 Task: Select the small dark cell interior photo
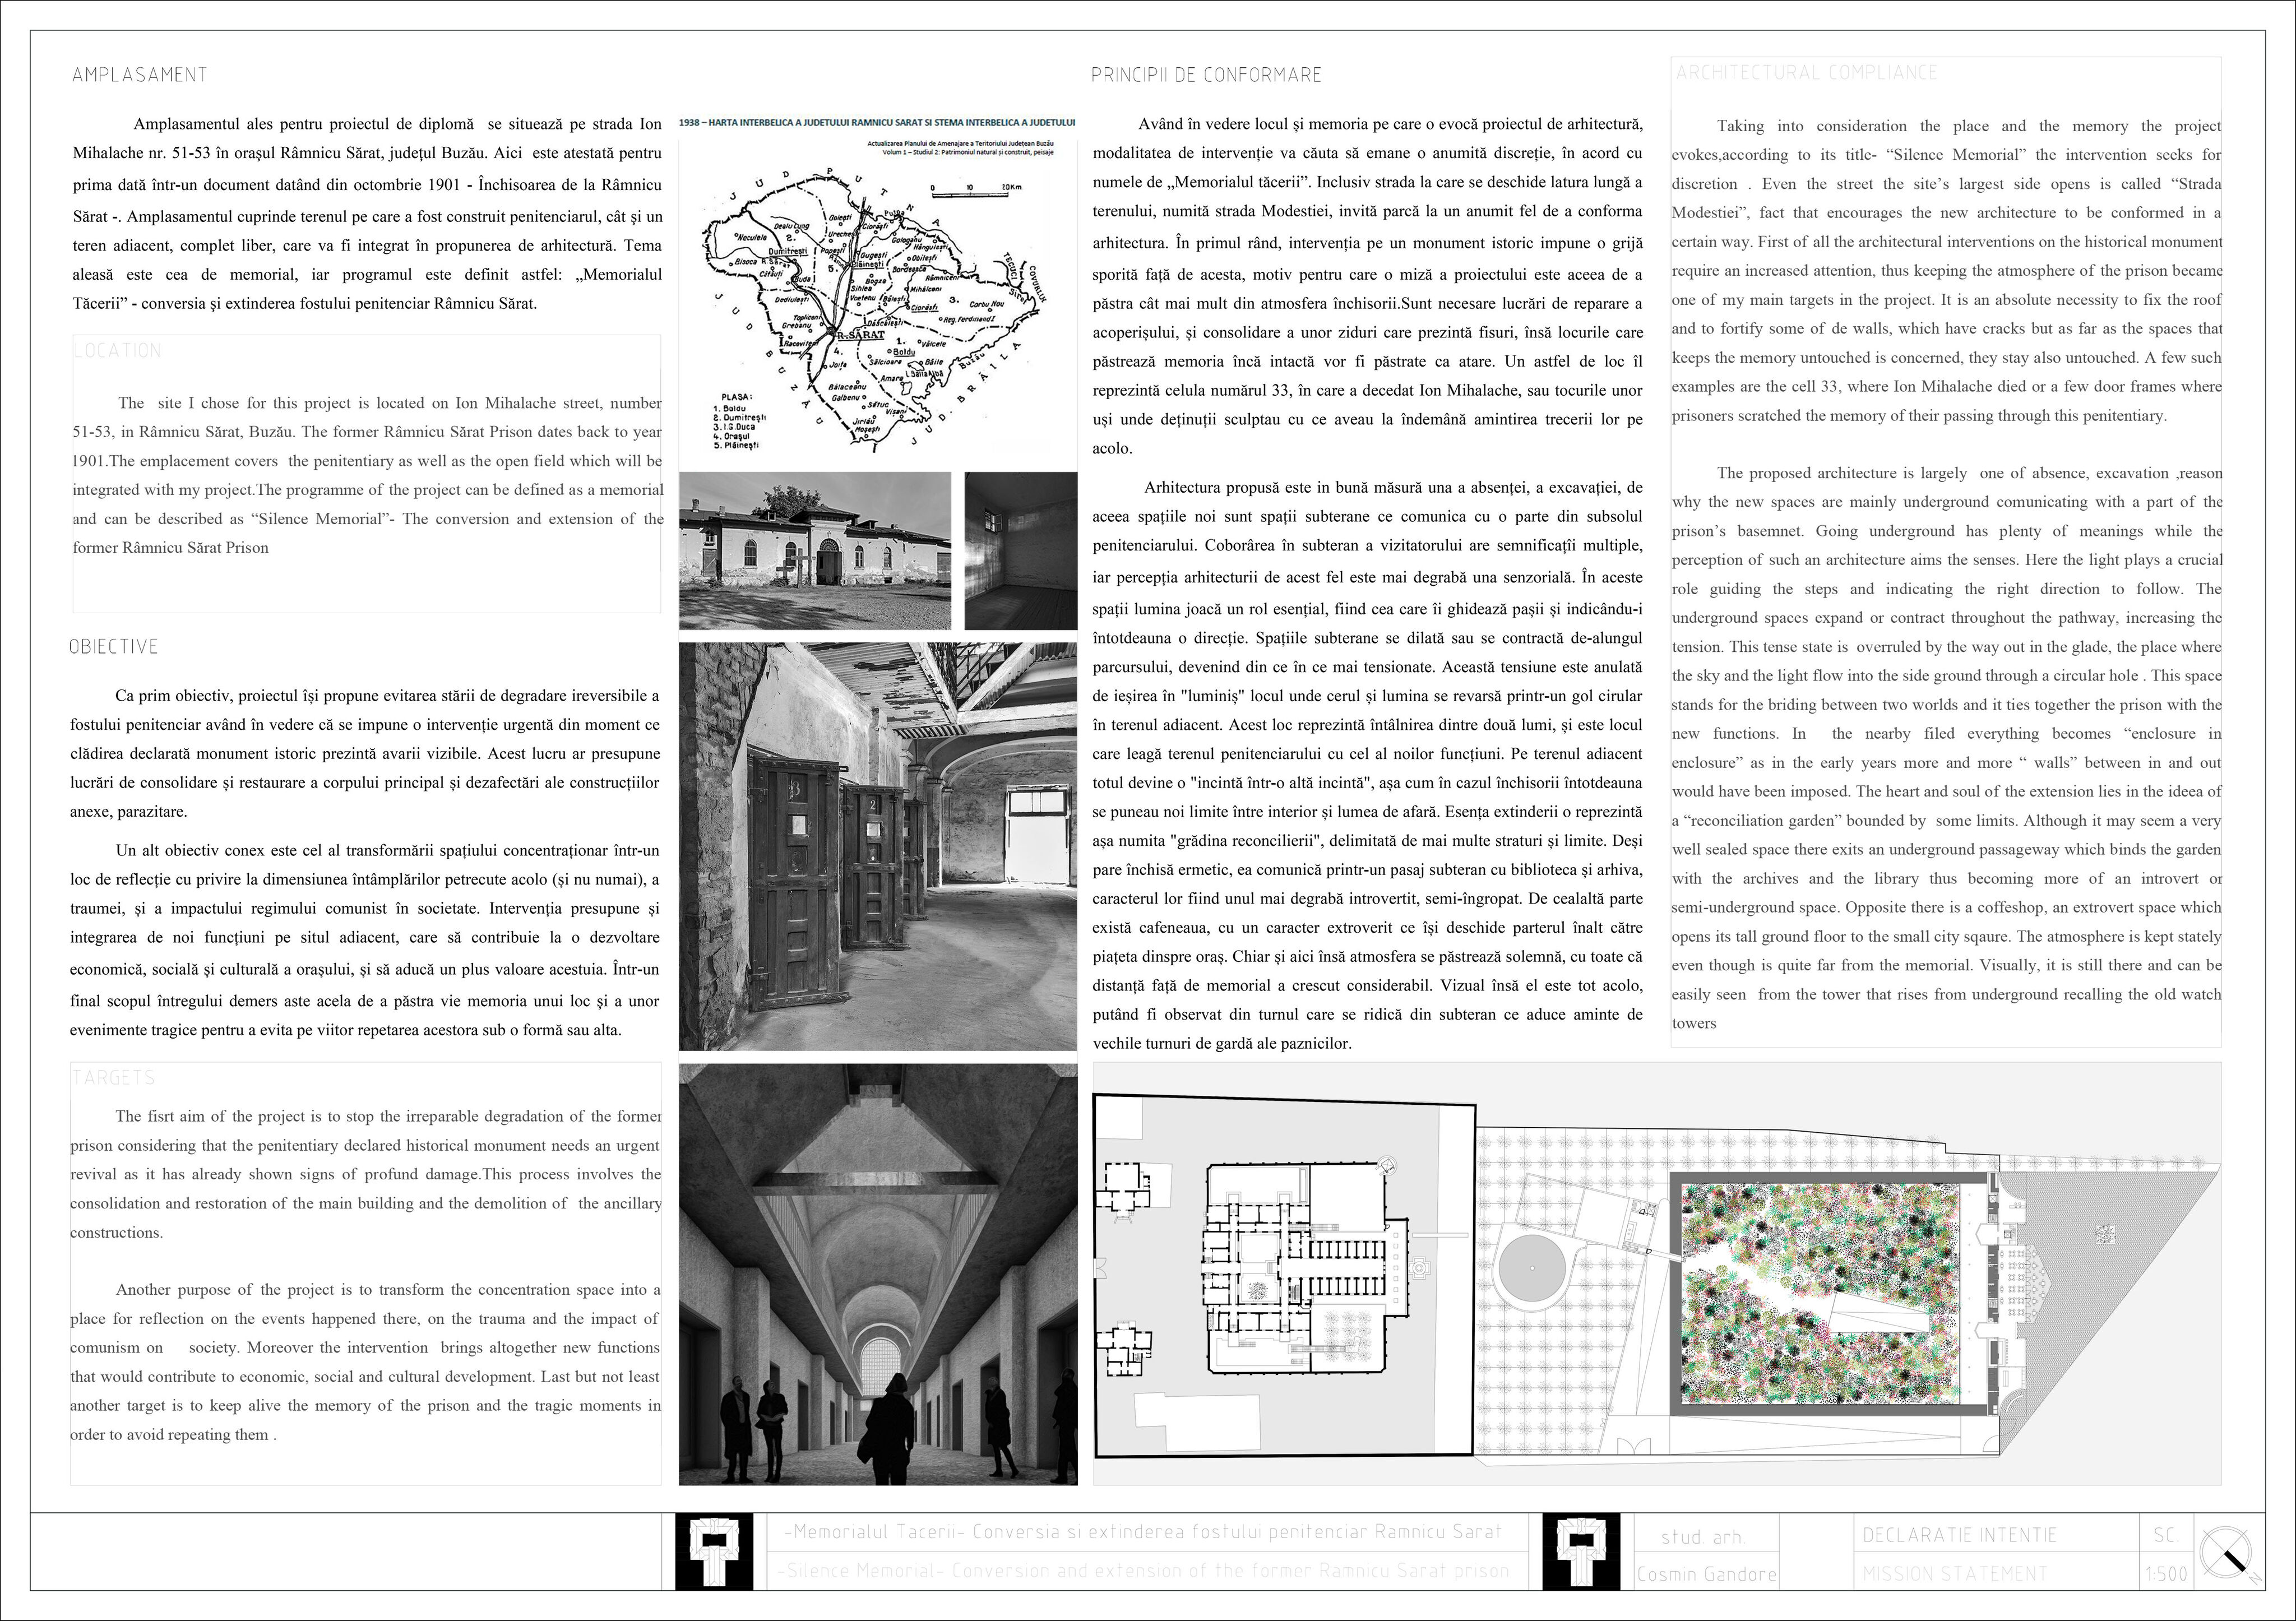(1021, 551)
